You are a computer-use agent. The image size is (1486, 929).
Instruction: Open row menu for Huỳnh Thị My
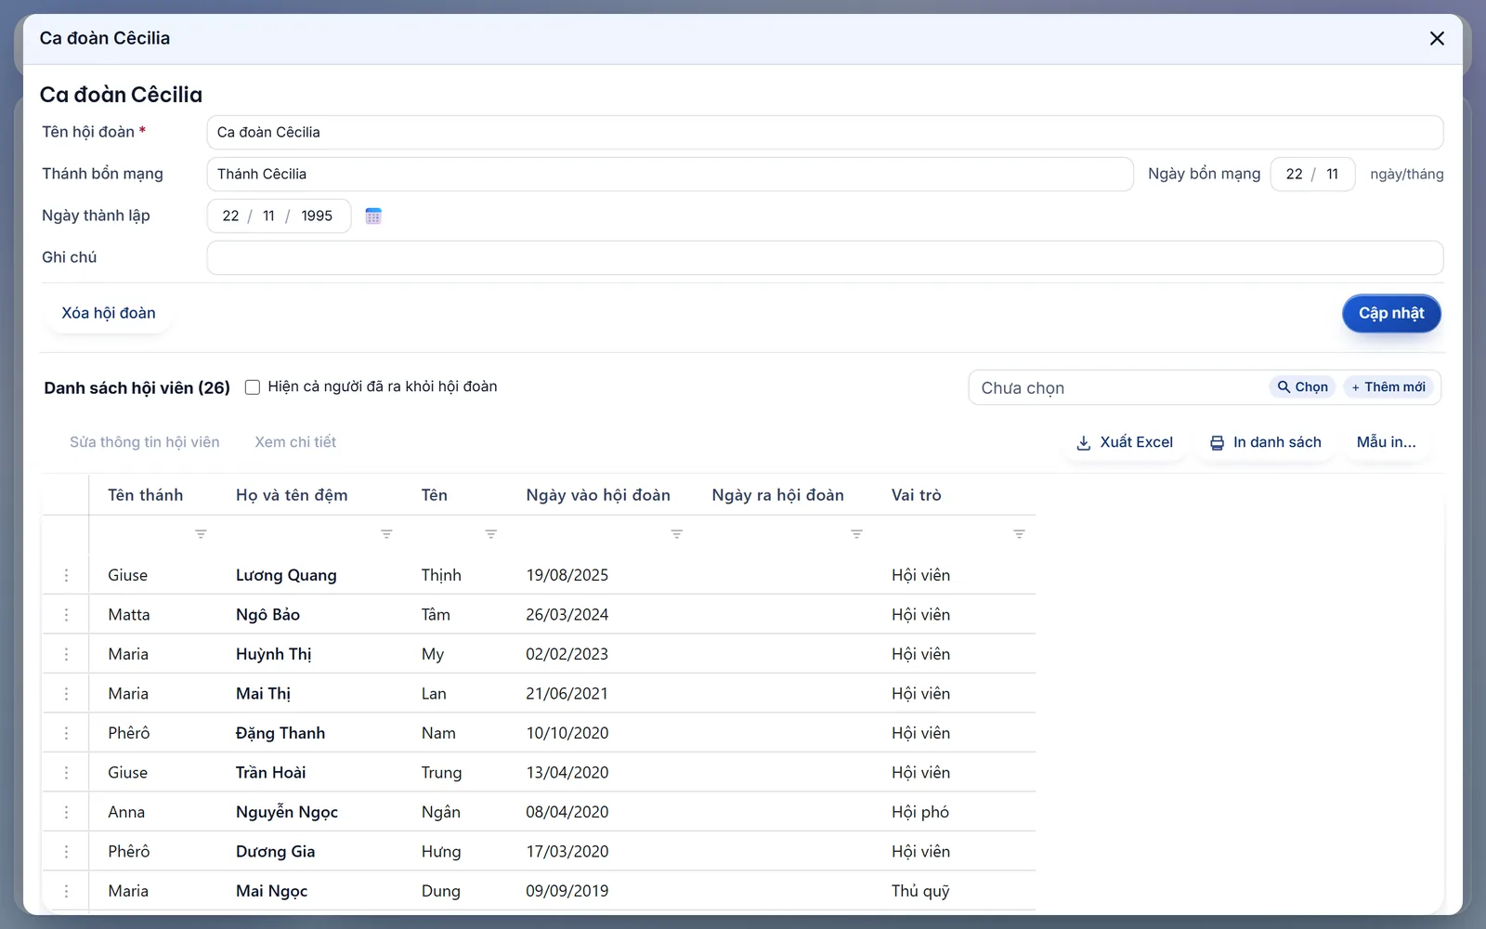(x=66, y=654)
